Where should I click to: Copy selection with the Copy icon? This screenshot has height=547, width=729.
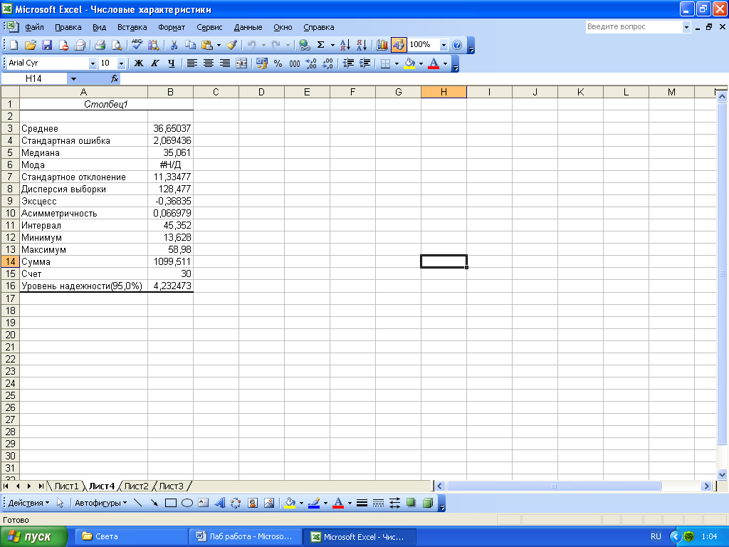click(x=190, y=45)
